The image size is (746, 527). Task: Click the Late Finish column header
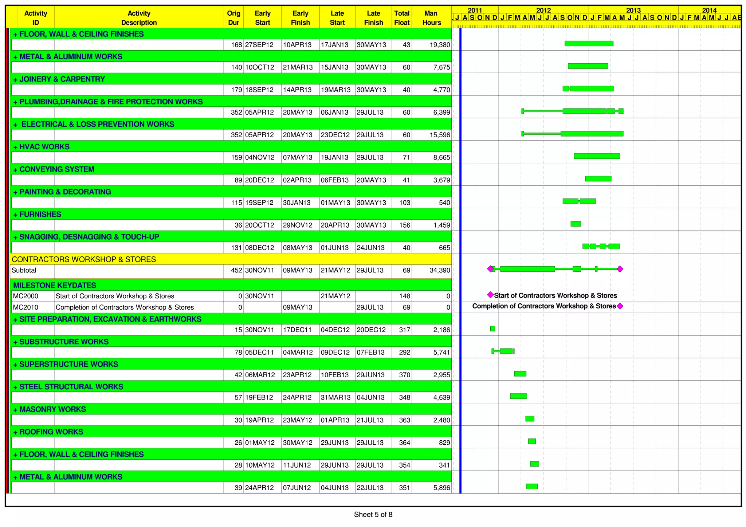click(373, 17)
